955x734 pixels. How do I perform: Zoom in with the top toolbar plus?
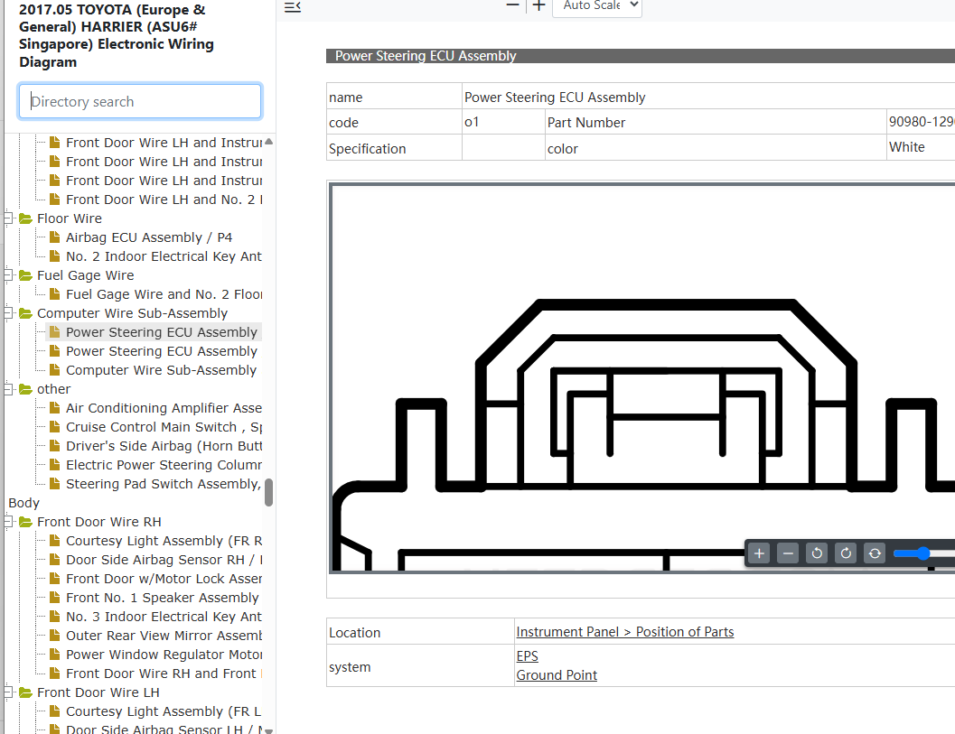539,5
